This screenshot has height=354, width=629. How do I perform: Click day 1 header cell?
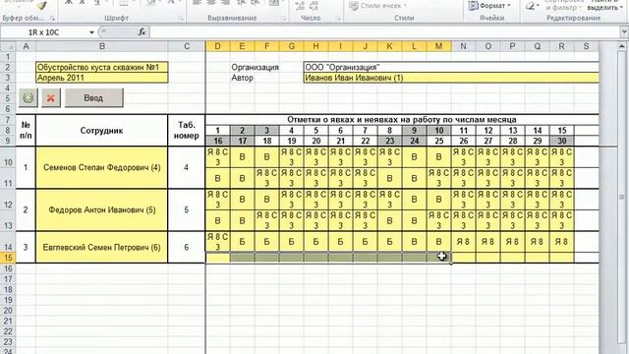[x=218, y=131]
